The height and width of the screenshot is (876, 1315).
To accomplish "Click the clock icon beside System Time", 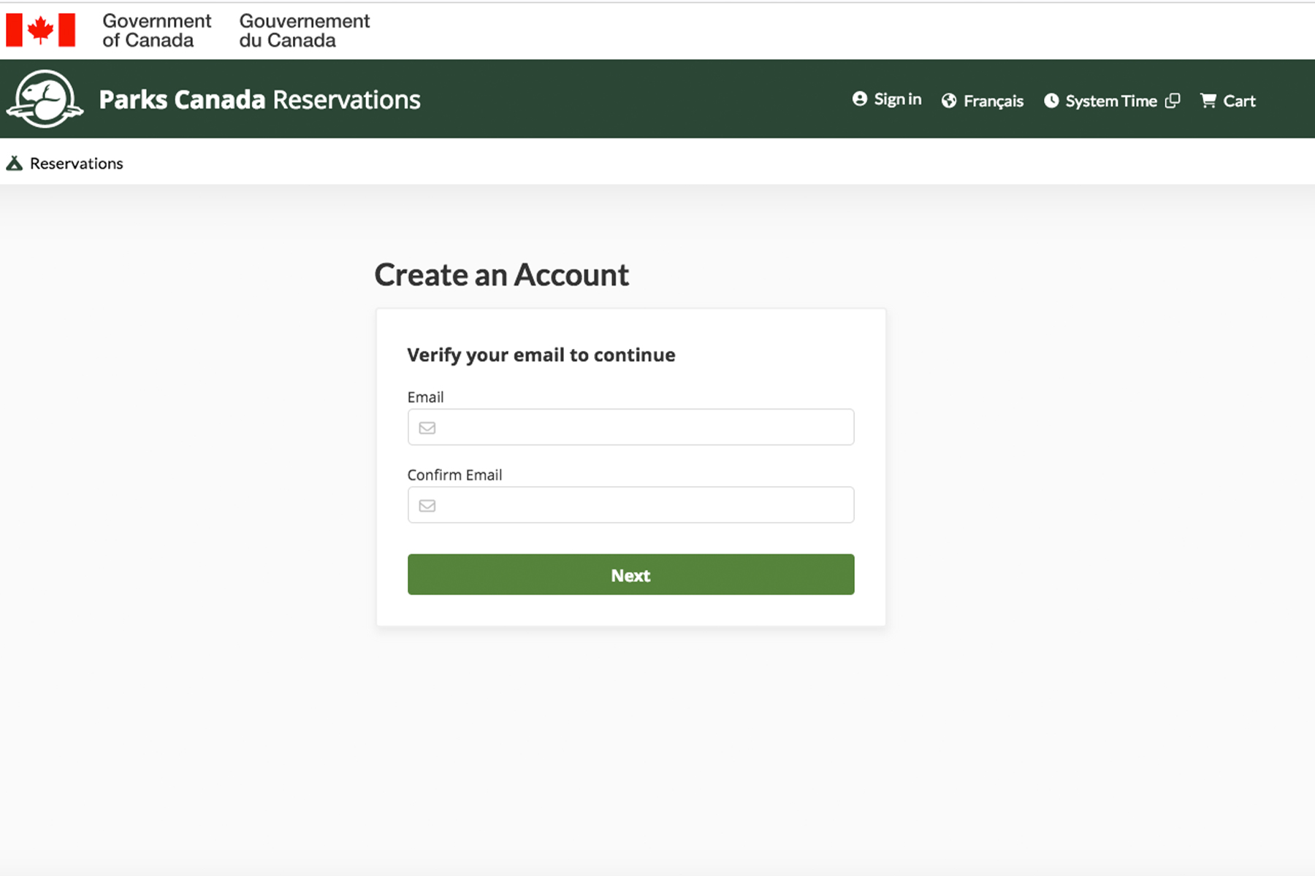I will (x=1051, y=101).
